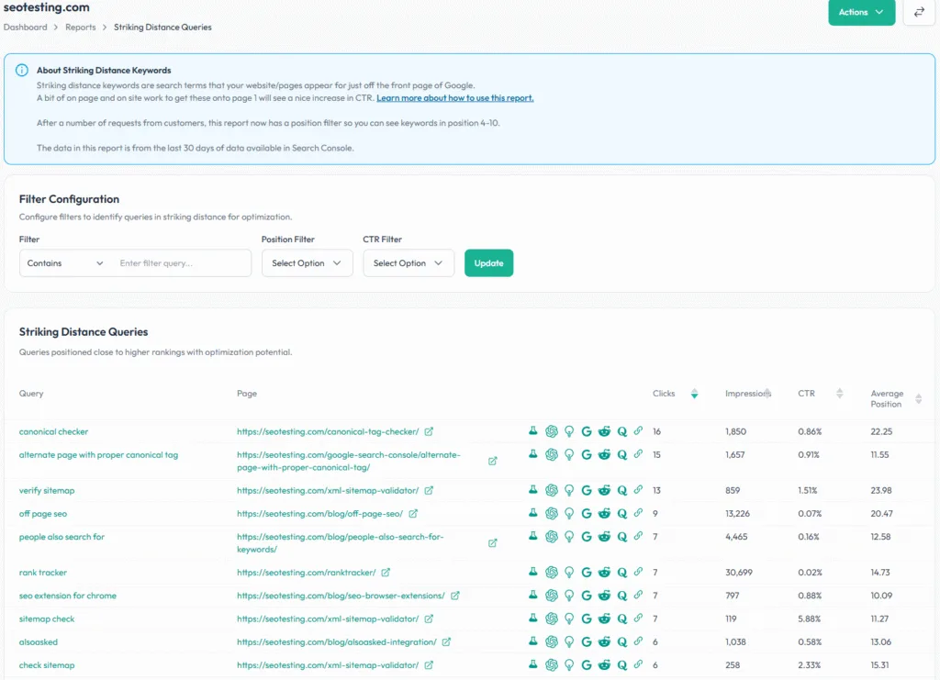Screen dimensions: 940x680
Task: Click the Google search icon for "verify sitemap"
Action: 587,490
